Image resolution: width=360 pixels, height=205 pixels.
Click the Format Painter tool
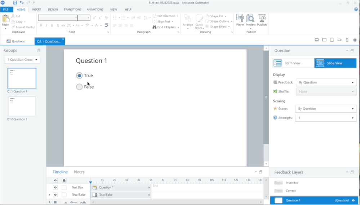[x=23, y=27]
